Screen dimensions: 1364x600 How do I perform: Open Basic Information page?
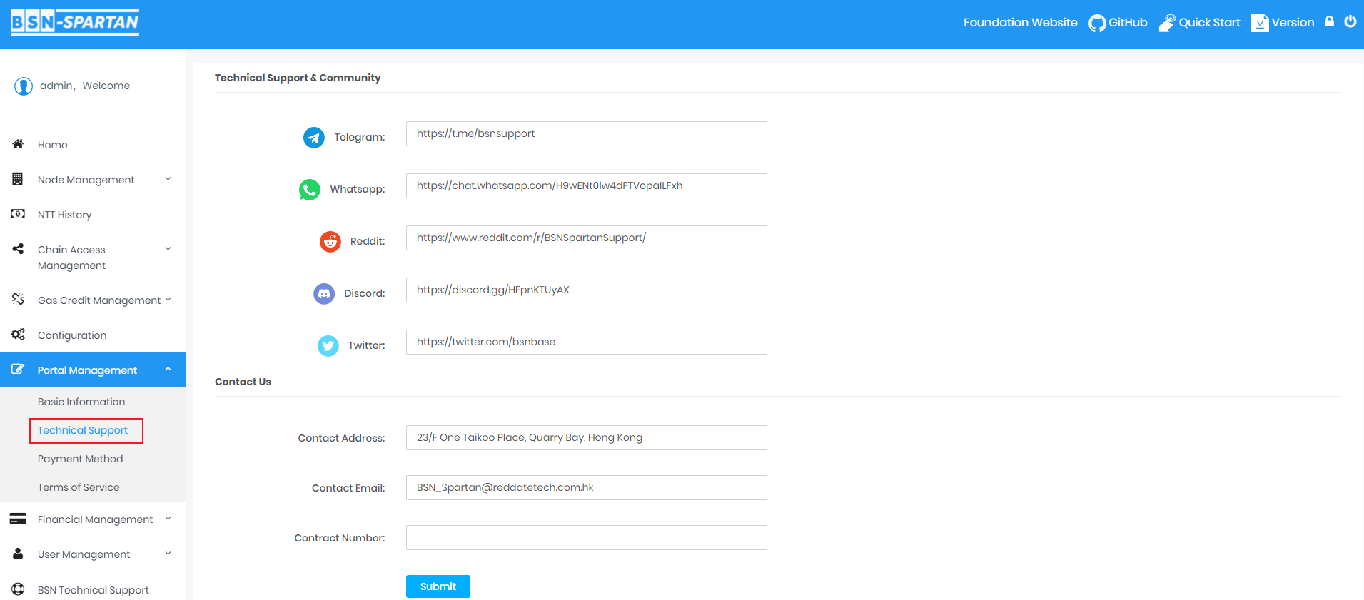point(81,402)
